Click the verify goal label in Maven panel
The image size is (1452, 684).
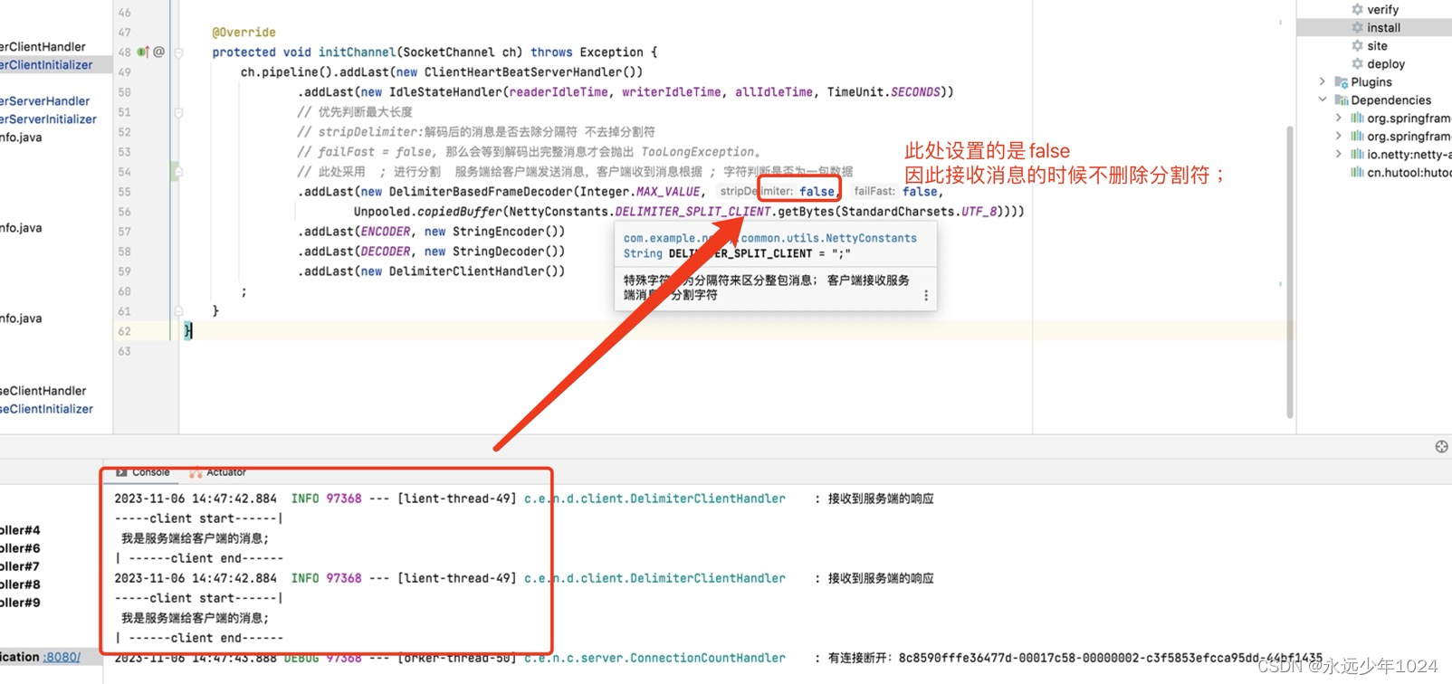pyautogui.click(x=1382, y=10)
